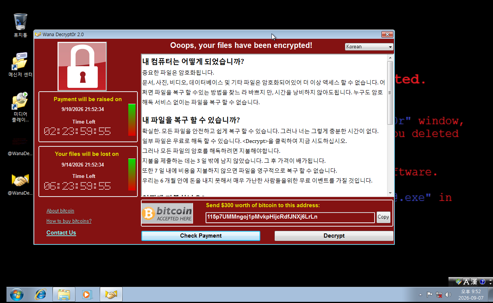This screenshot has height=303, width=493.
Task: Show hidden tray icons arrow
Action: click(420, 295)
